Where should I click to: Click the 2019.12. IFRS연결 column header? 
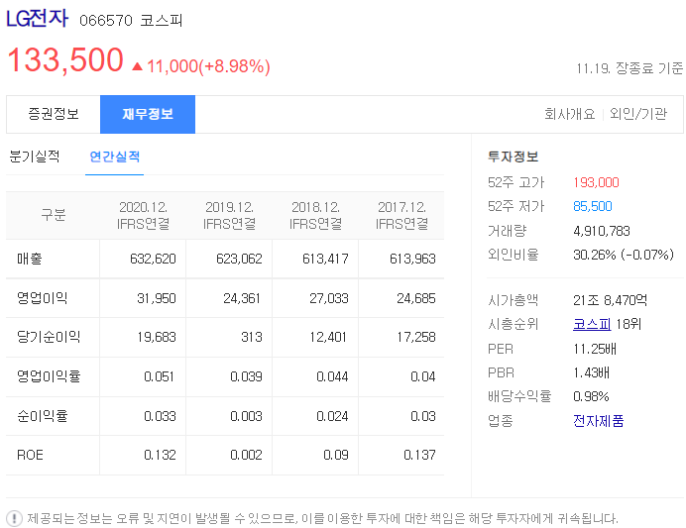click(229, 215)
